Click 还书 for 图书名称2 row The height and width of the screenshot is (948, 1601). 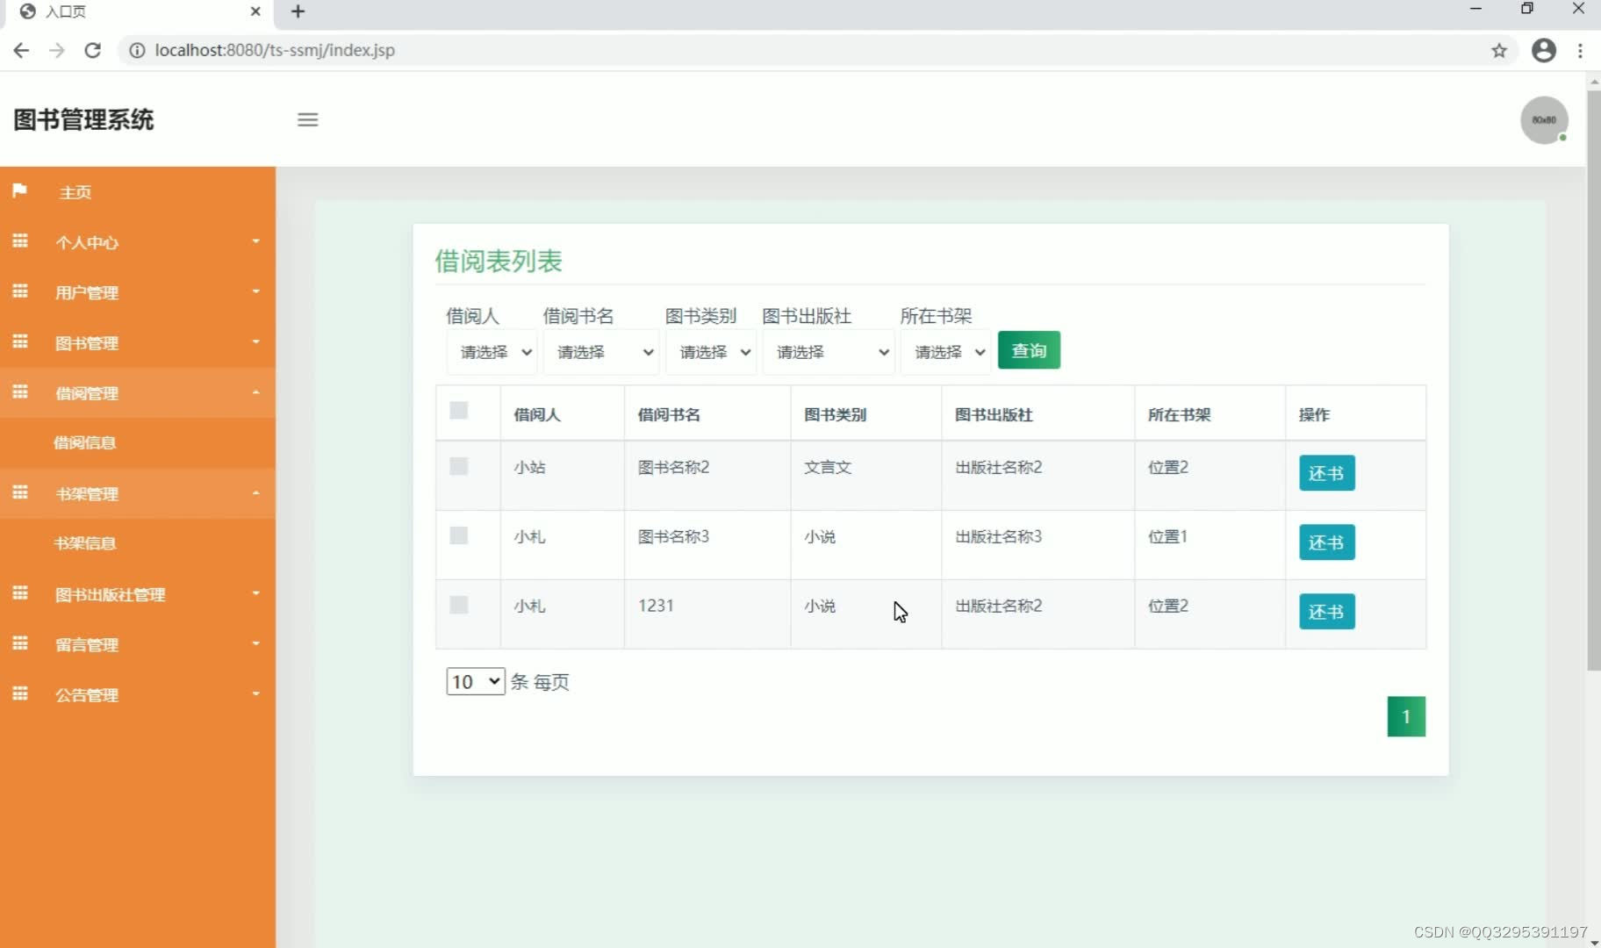(x=1326, y=473)
